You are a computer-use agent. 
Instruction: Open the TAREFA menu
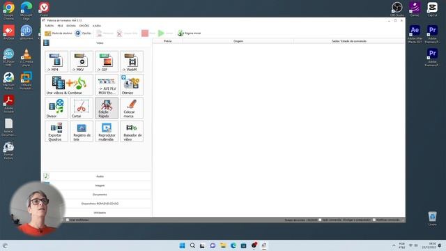[49, 26]
